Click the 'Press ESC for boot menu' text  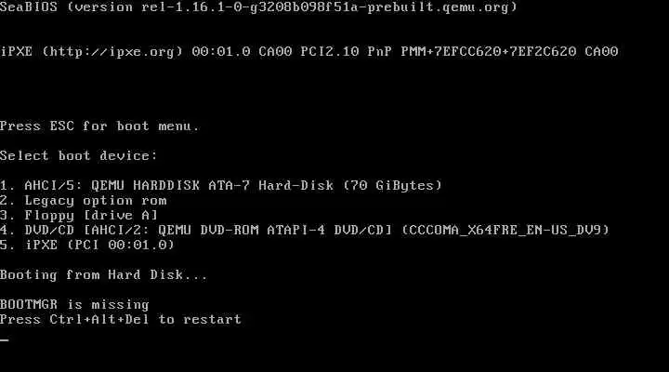(99, 126)
